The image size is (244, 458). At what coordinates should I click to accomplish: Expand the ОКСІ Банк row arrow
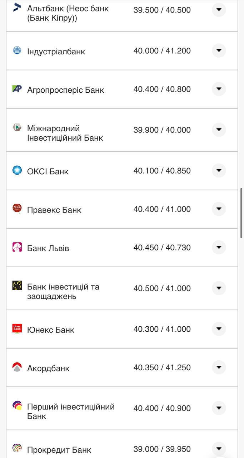(219, 170)
